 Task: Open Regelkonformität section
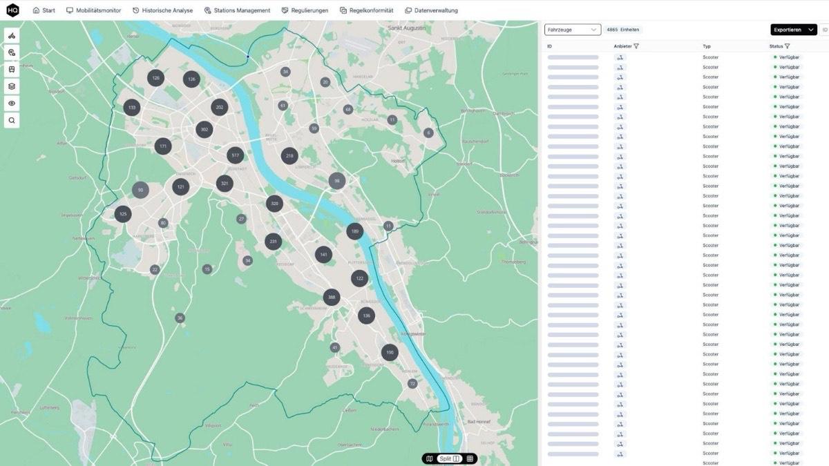point(366,10)
